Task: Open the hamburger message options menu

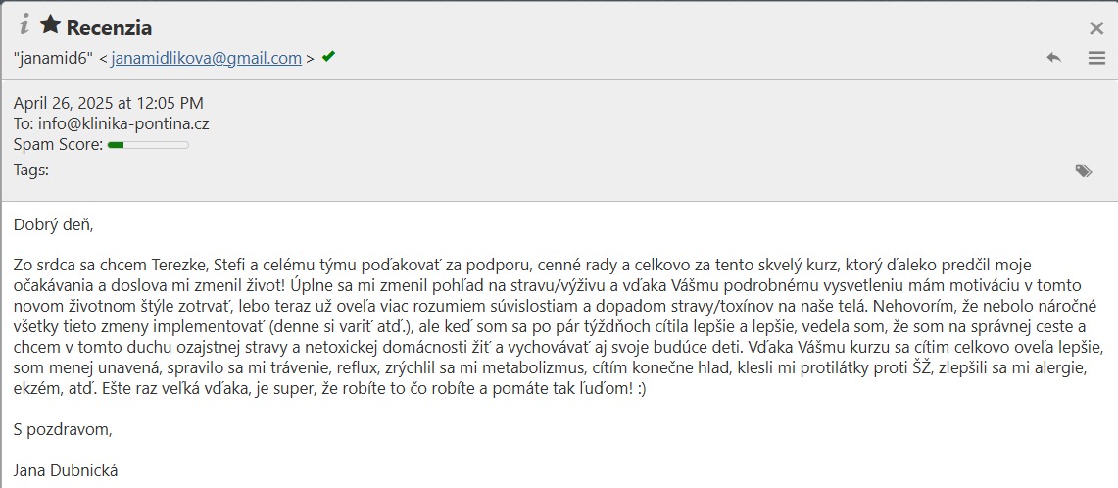Action: (x=1096, y=58)
